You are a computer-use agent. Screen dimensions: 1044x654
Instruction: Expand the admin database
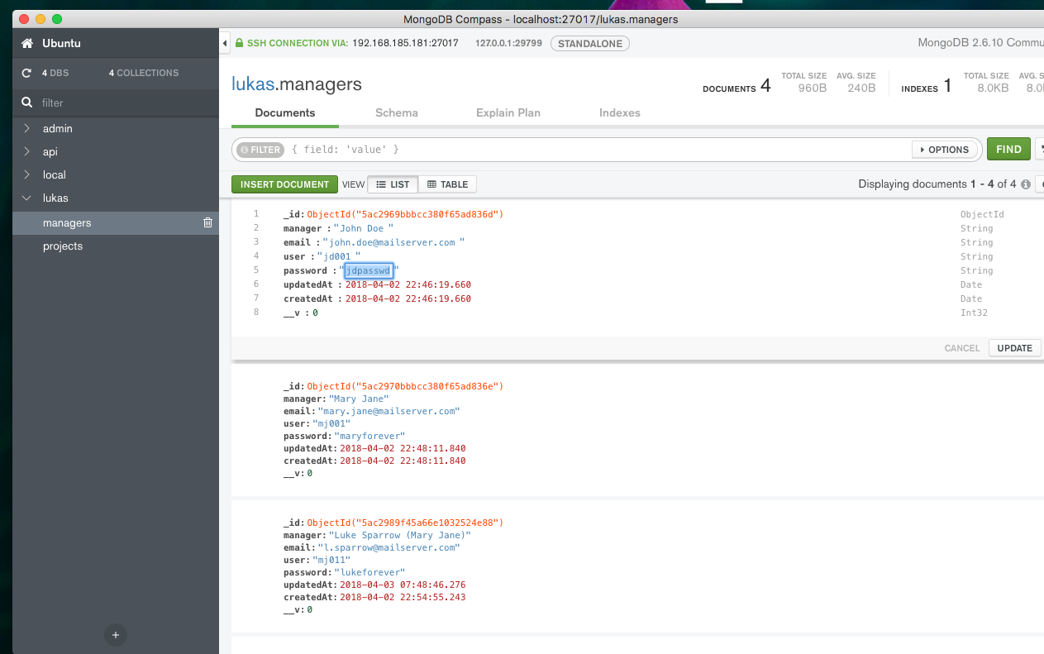click(26, 128)
